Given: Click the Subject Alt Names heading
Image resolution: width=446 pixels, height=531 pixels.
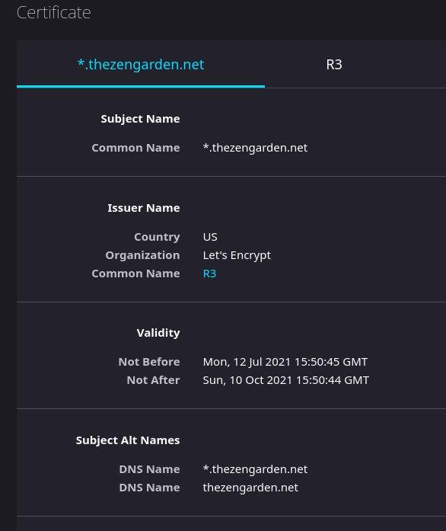Looking at the screenshot, I should click(x=128, y=440).
